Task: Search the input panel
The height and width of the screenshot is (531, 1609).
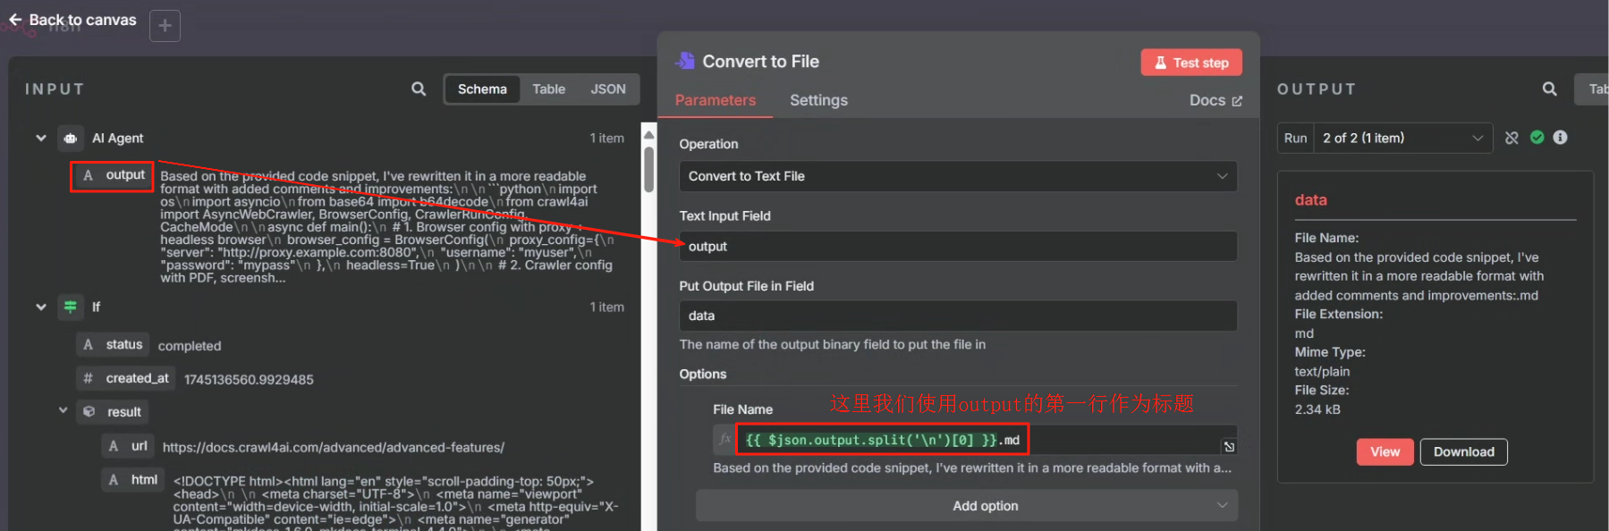Action: (419, 88)
